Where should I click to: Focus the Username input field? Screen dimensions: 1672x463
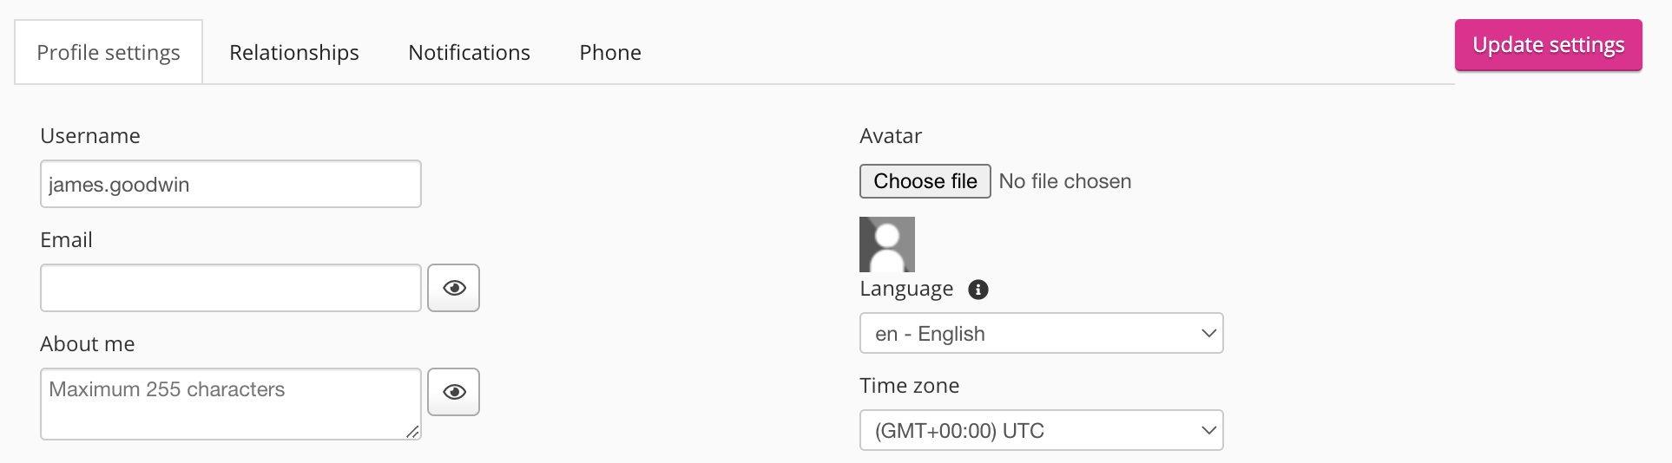[x=231, y=185]
